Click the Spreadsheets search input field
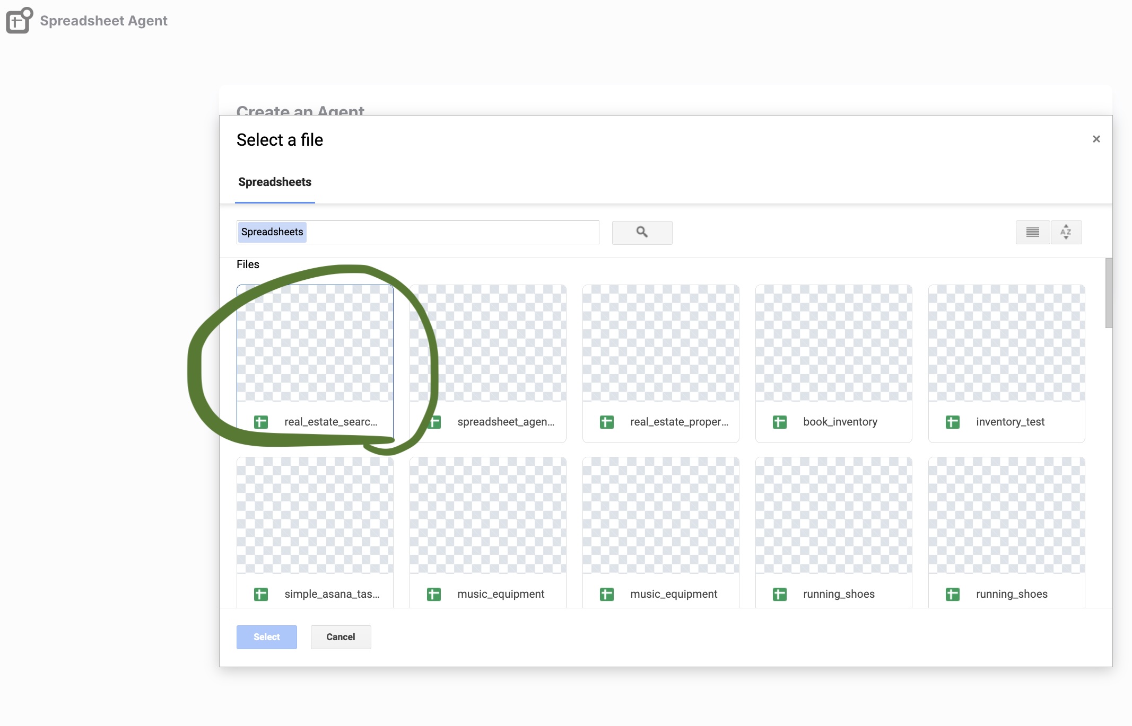 (x=418, y=232)
